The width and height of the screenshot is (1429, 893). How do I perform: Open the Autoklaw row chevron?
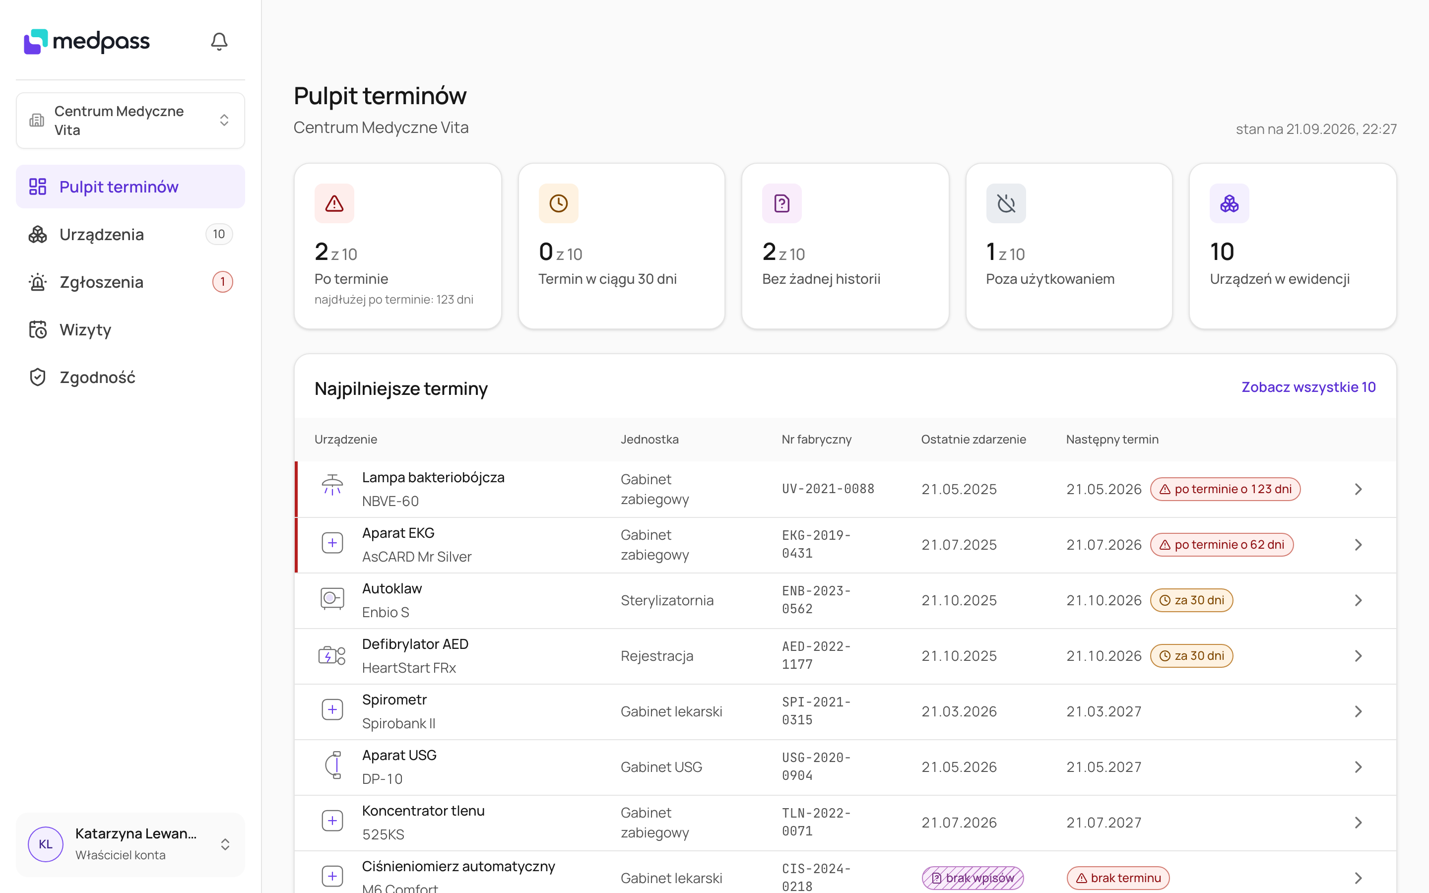click(x=1358, y=600)
